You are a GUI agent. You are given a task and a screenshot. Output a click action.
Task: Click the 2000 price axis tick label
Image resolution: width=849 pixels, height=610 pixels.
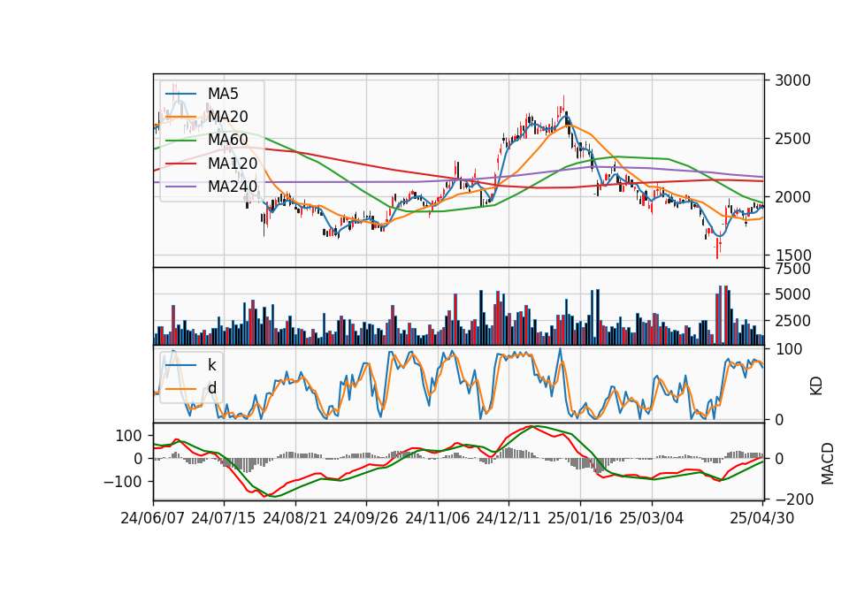[792, 197]
